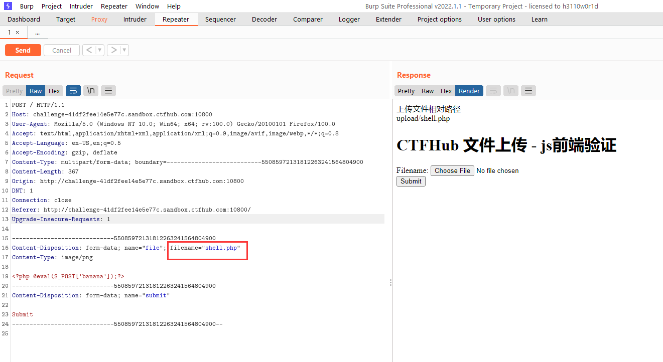
Task: Open the User options tab
Action: [496, 19]
